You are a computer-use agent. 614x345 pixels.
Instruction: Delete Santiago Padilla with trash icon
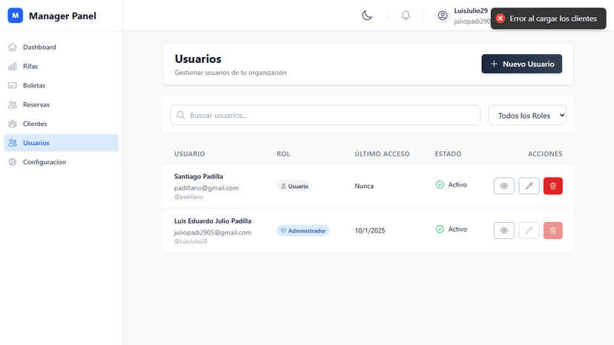pyautogui.click(x=552, y=186)
